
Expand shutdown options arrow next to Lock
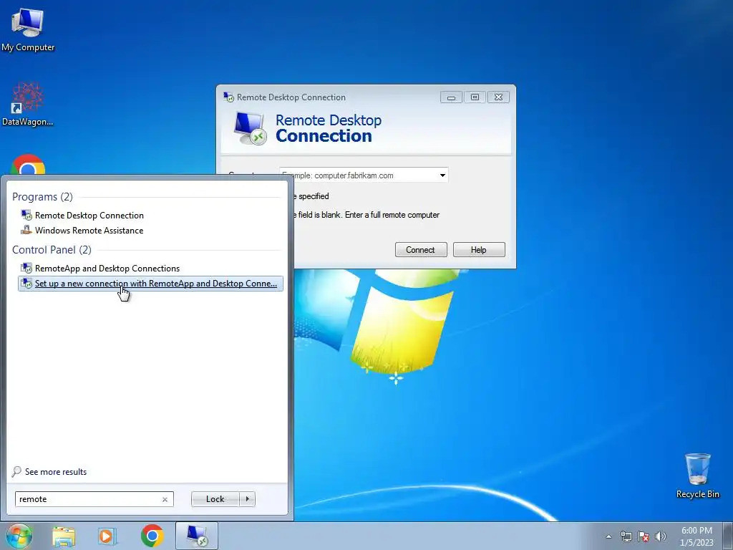(247, 499)
